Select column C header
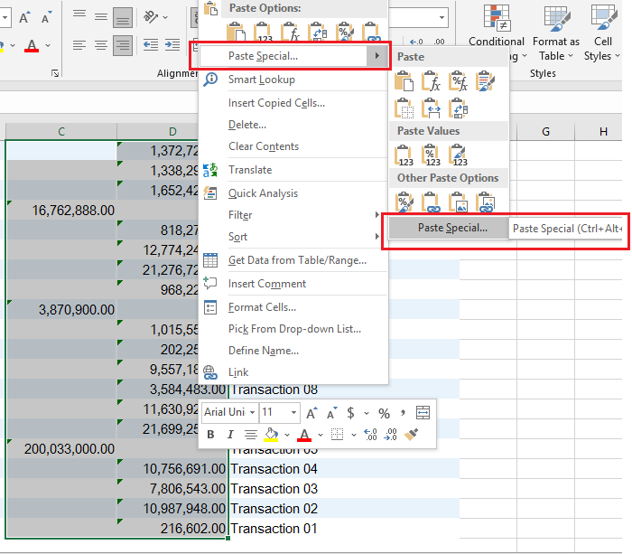The height and width of the screenshot is (554, 632). (61, 132)
